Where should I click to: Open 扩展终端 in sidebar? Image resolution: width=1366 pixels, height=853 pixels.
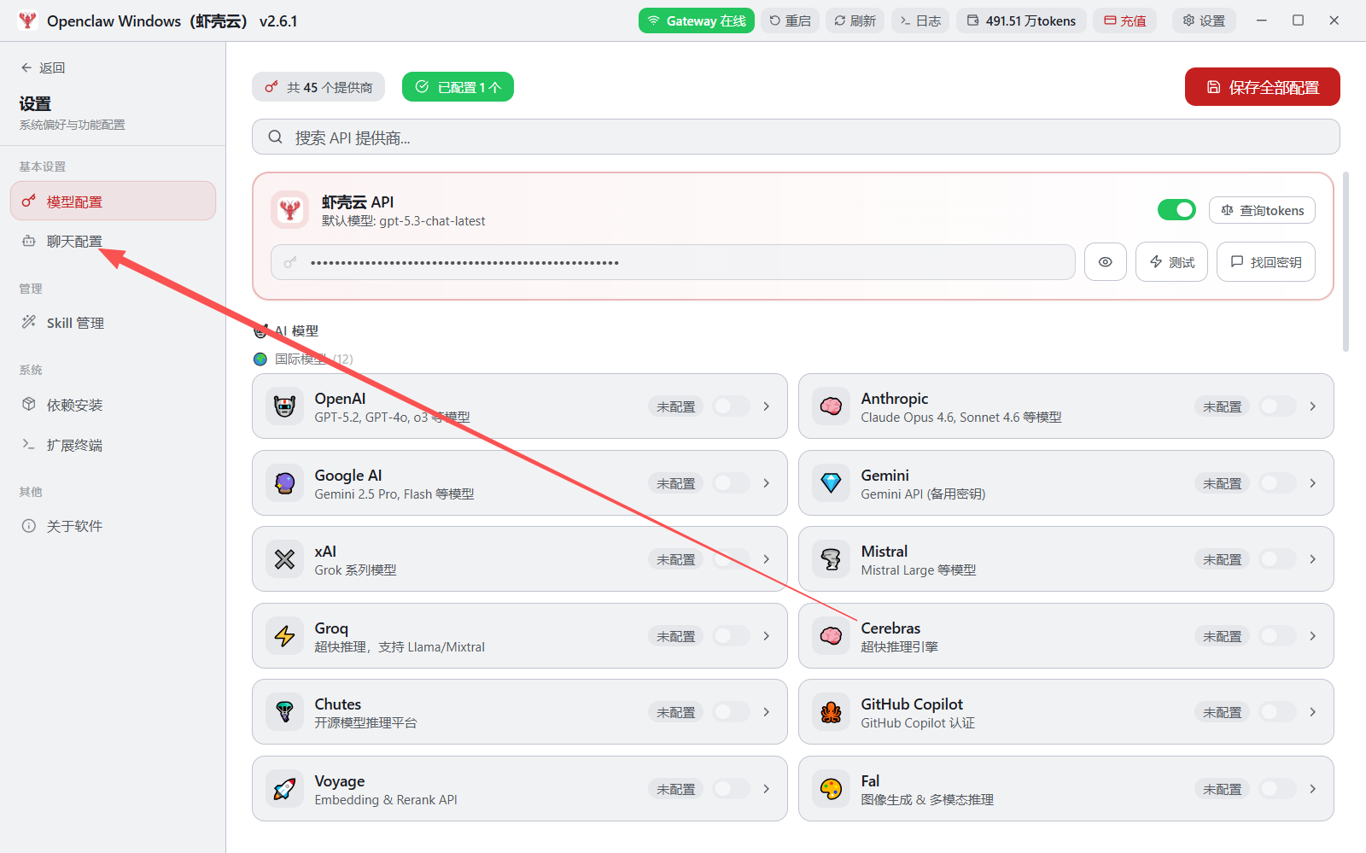(x=113, y=445)
